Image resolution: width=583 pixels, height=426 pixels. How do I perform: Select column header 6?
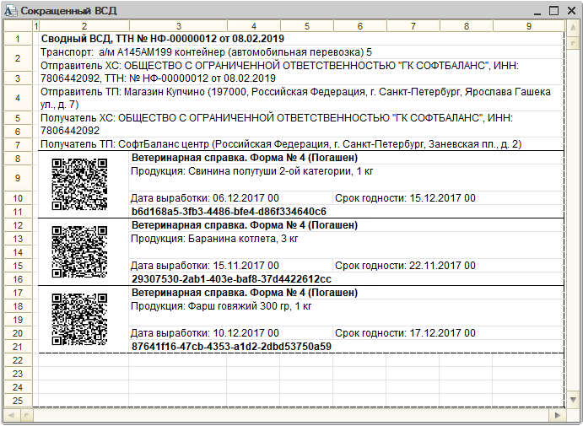(360, 26)
